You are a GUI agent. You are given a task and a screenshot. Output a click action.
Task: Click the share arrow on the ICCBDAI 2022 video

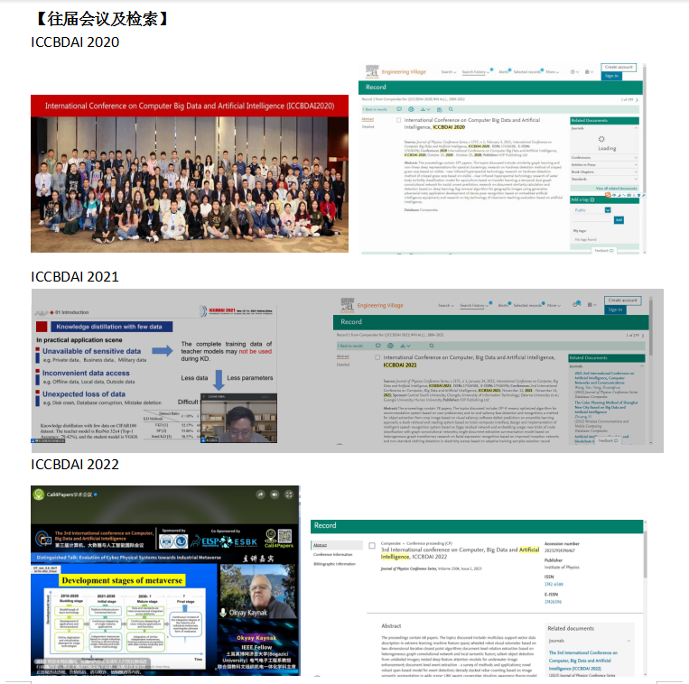click(x=262, y=495)
